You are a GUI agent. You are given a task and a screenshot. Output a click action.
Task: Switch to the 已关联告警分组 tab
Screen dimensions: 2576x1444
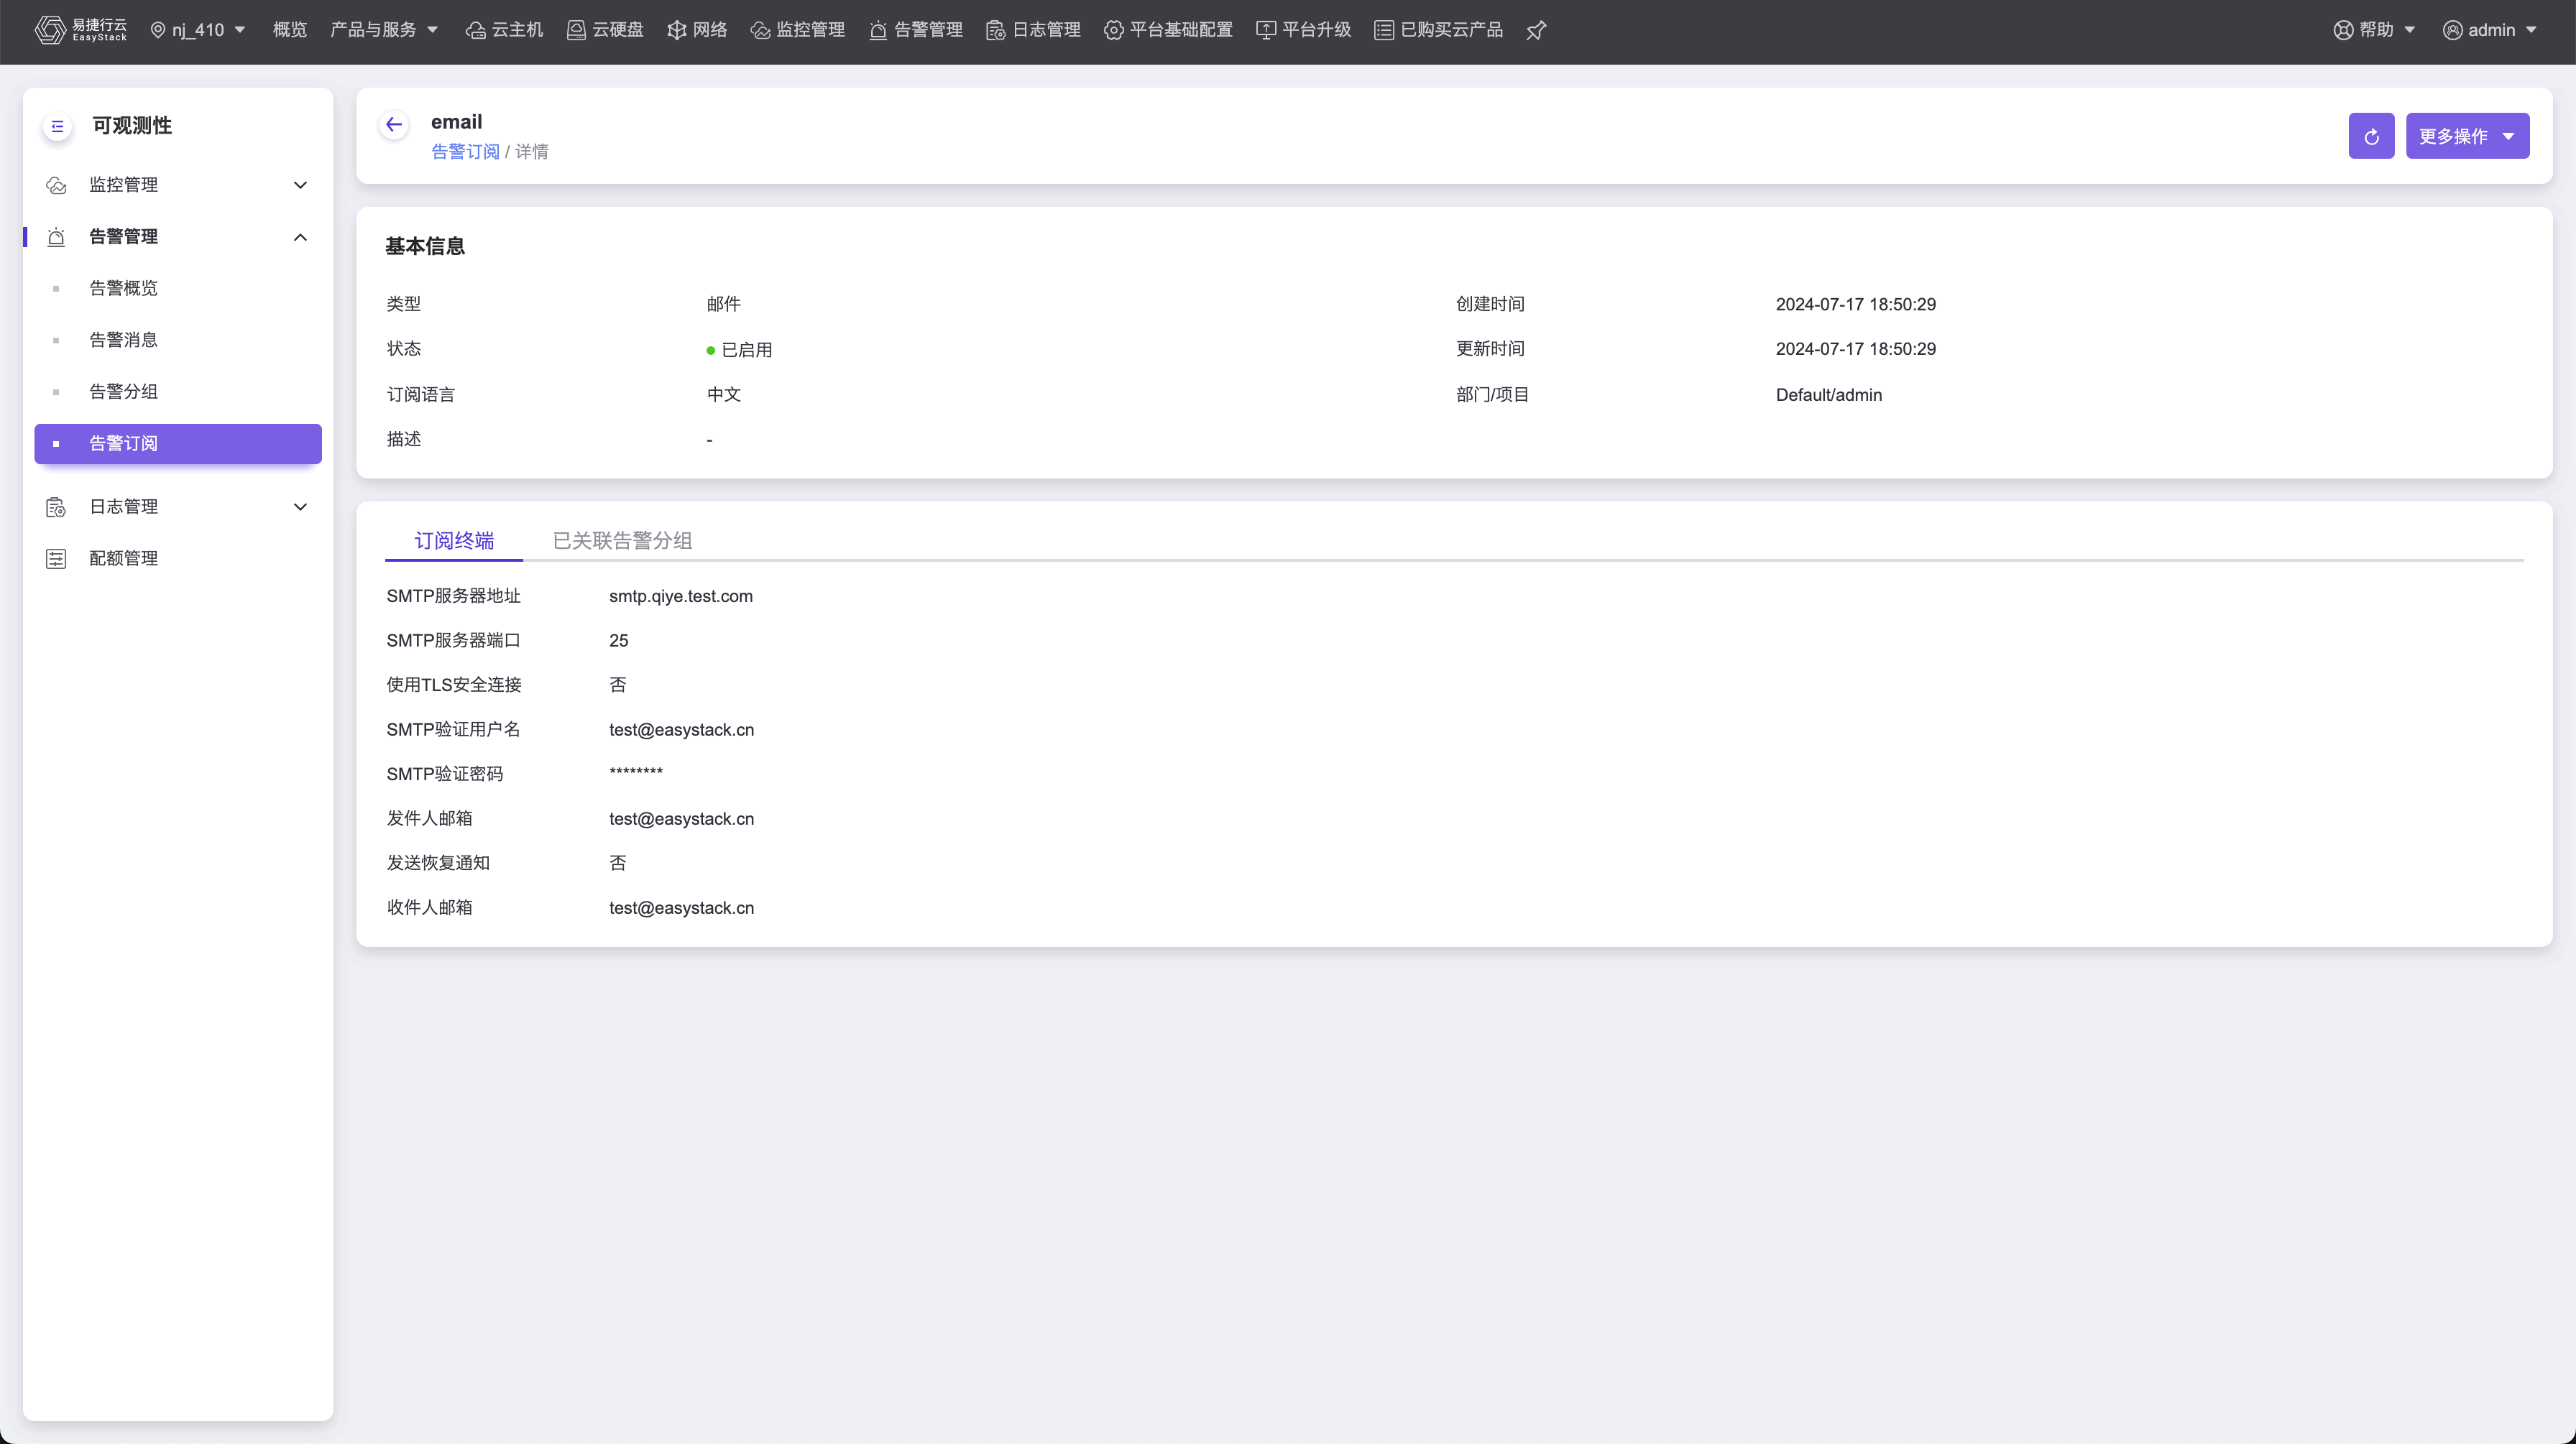tap(622, 541)
